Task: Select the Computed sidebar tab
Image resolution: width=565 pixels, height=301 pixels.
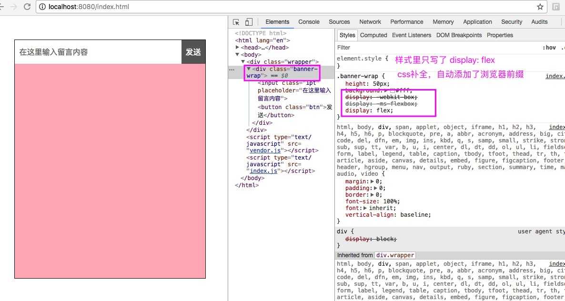Action: (x=373, y=35)
